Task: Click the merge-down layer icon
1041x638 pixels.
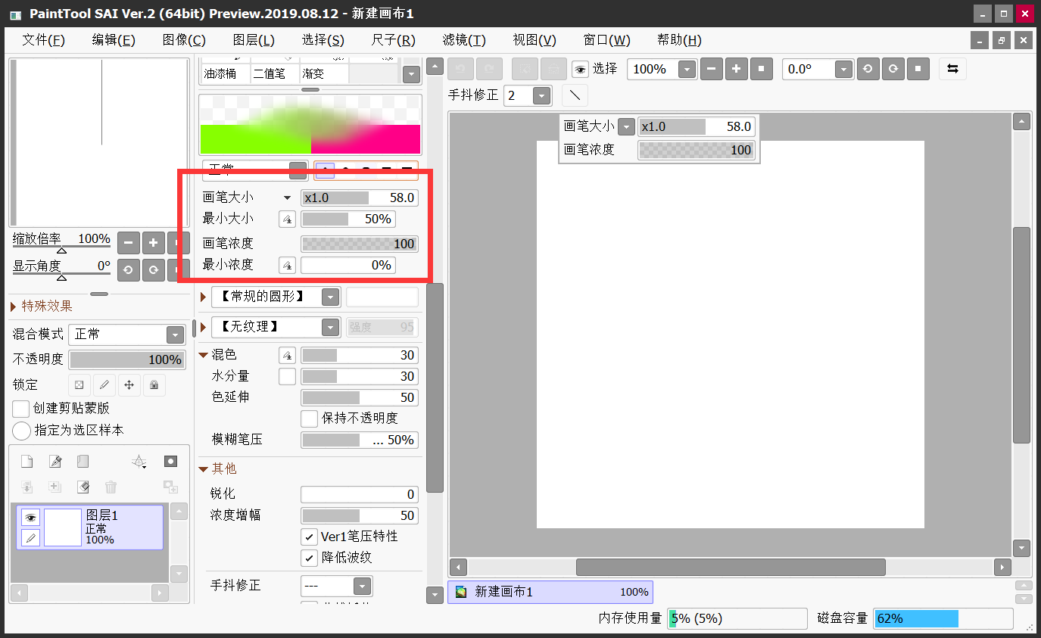Action: 26,487
